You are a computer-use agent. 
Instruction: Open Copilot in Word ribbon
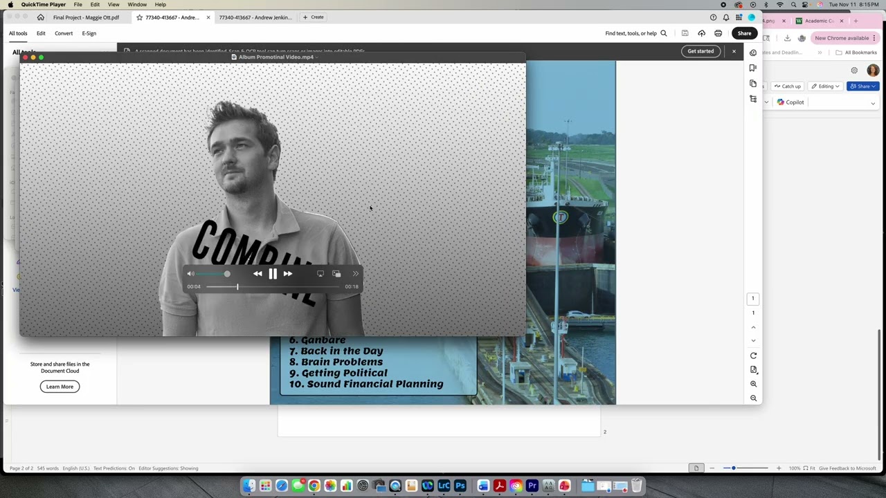pyautogui.click(x=790, y=102)
